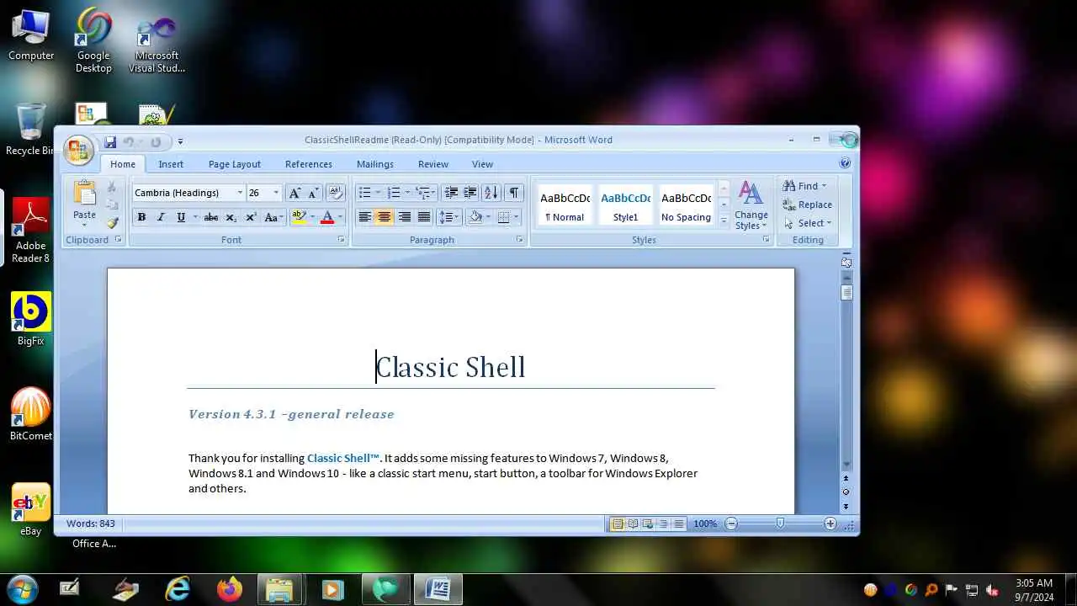This screenshot has height=606, width=1077.
Task: Click the Increase Indent icon
Action: point(470,193)
